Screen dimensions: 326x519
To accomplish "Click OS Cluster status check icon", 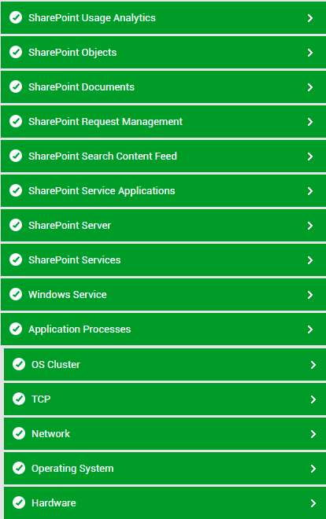I will coord(19,364).
